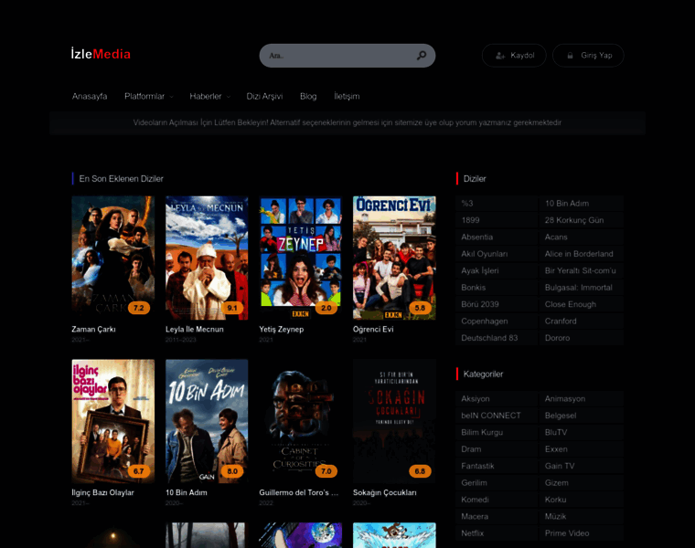Click the 9.1 rating badge on Leyla İle Mecnun
Screen dimensions: 695x548
click(232, 308)
